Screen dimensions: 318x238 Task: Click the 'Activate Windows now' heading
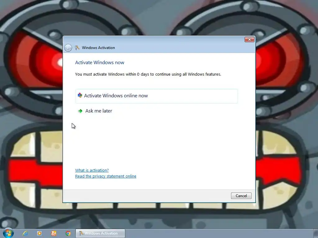click(100, 63)
